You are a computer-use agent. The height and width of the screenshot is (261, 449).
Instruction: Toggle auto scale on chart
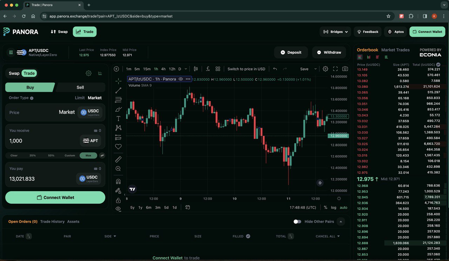point(343,207)
